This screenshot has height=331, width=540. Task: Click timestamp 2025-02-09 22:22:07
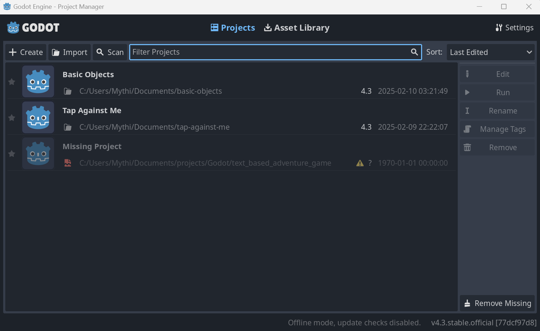413,127
